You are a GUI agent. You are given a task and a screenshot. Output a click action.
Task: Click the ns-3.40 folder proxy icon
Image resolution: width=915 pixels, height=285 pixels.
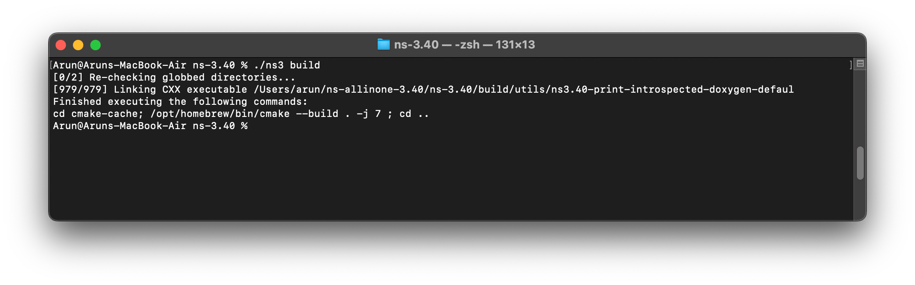(384, 45)
